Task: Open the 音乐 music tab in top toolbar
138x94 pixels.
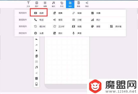Action: tap(53, 4)
